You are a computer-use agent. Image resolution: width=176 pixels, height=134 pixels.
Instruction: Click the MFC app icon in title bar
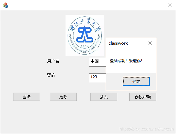tap(5, 5)
